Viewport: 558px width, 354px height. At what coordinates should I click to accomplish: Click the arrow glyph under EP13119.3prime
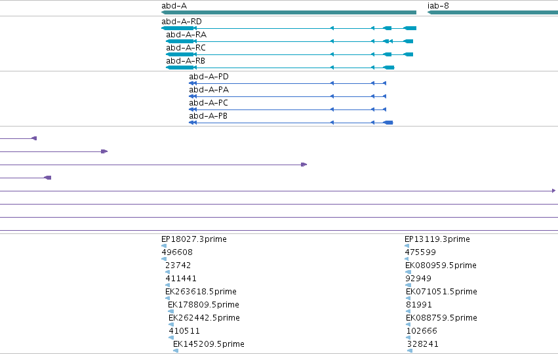pos(407,246)
